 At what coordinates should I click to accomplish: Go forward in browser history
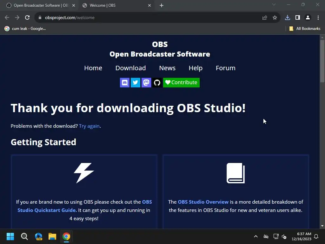[17, 18]
